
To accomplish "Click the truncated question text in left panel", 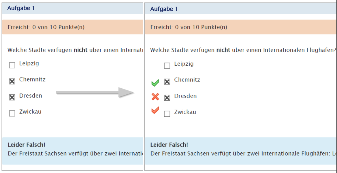I will pyautogui.click(x=75, y=50).
